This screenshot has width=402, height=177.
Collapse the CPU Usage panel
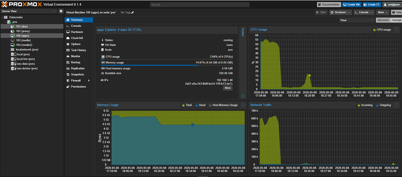click(396, 29)
